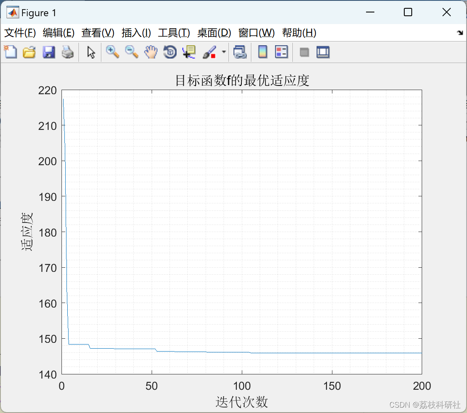Click the Hide Plot Tools icon

(x=304, y=52)
